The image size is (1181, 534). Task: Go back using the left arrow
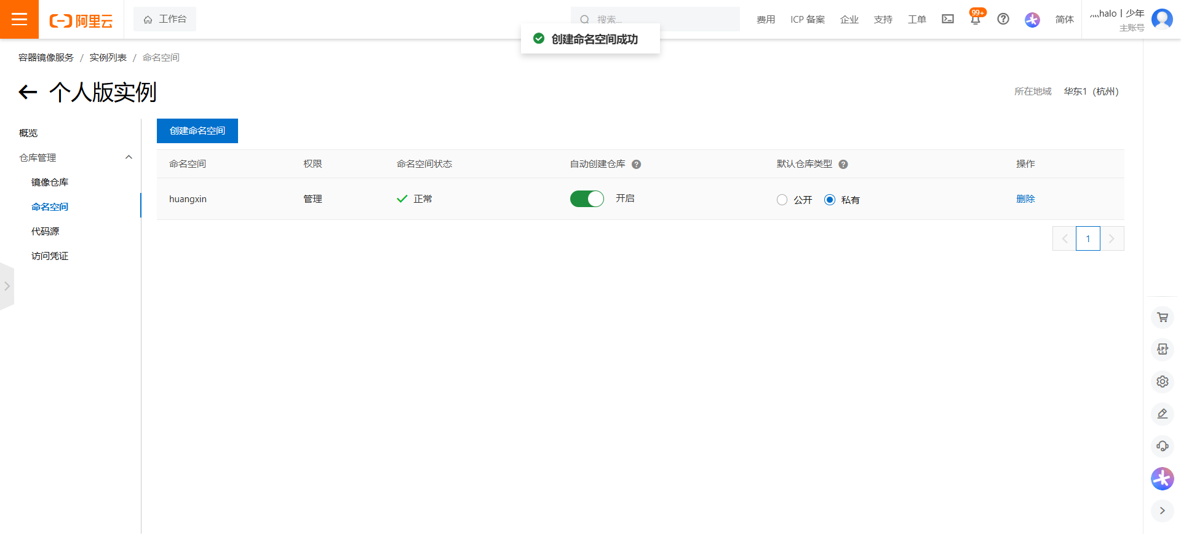28,92
